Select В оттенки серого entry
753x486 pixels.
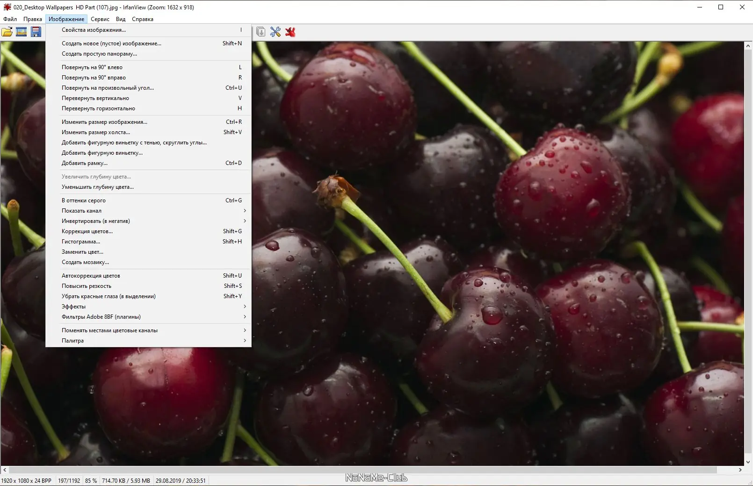tap(148, 200)
